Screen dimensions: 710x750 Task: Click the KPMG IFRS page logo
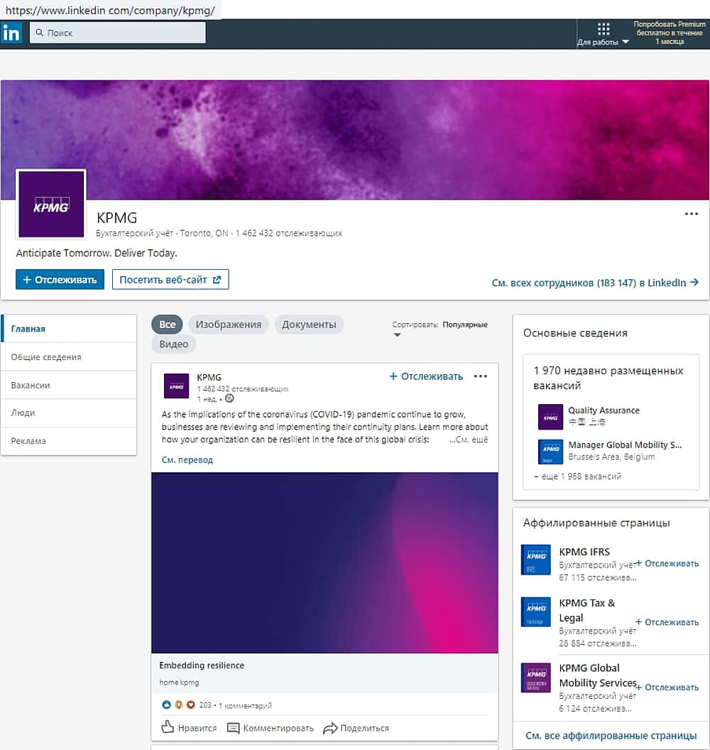click(535, 560)
